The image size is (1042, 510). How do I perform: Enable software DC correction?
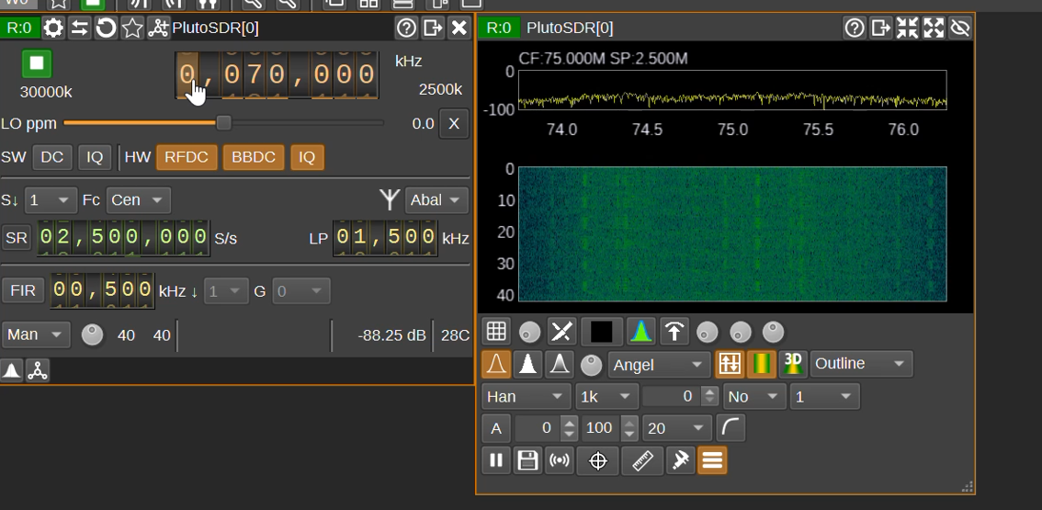[51, 157]
